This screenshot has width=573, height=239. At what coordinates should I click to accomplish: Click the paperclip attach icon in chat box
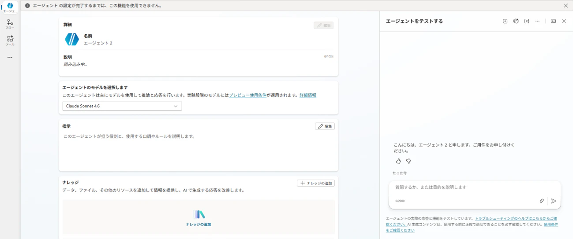[x=542, y=201]
